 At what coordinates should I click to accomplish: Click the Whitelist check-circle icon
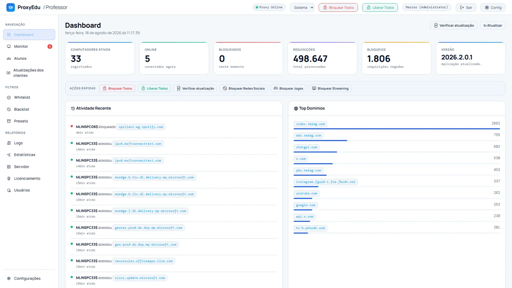coord(9,97)
